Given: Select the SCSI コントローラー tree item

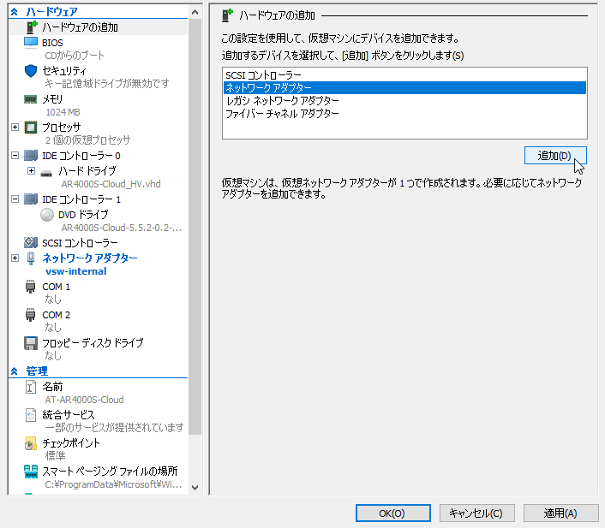Looking at the screenshot, I should 80,243.
